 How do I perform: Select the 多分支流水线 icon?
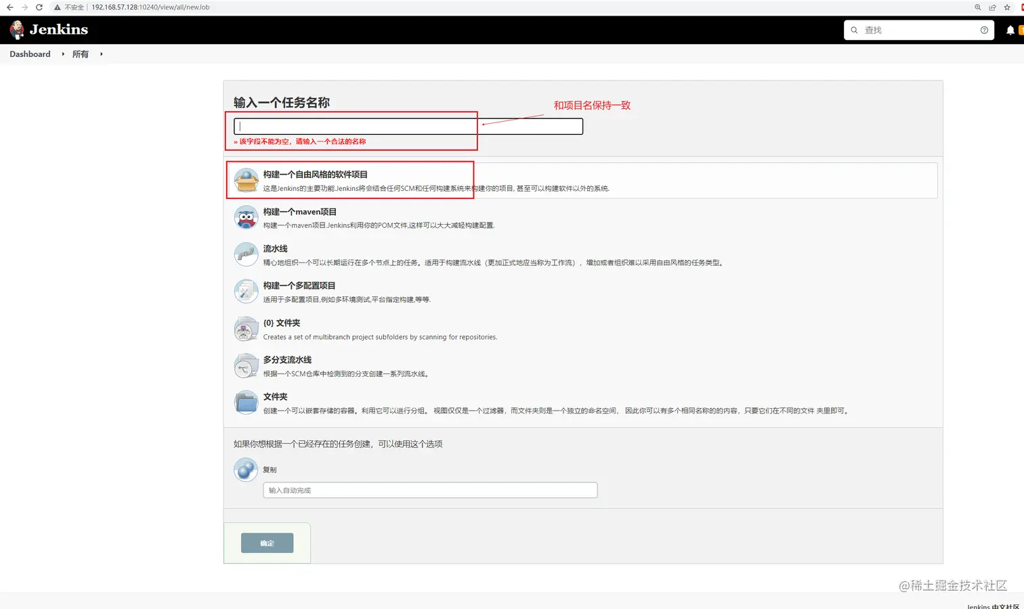click(246, 365)
